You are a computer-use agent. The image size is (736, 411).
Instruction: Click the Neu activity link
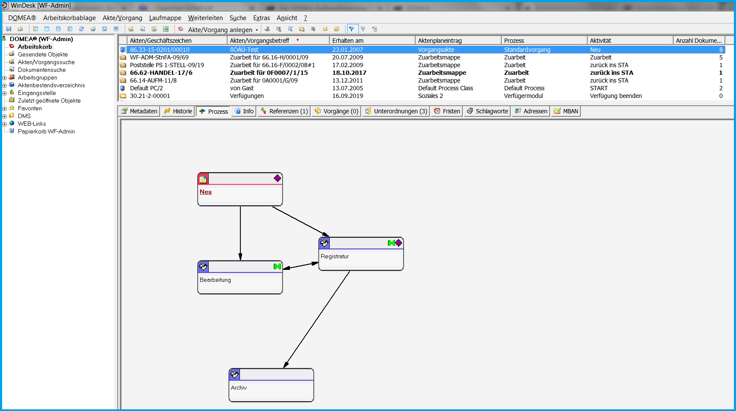[206, 192]
